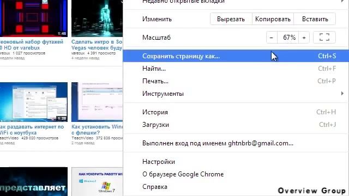This screenshot has height=196, width=349.
Task: Decrease zoom with the minus button
Action: pyautogui.click(x=272, y=38)
